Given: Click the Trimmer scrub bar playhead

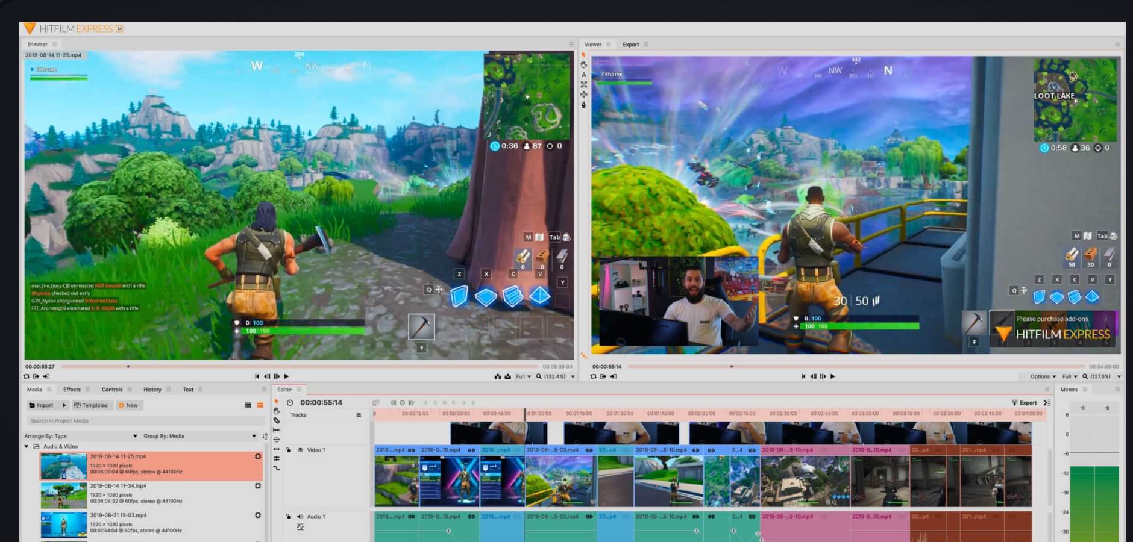Looking at the screenshot, I should [128, 366].
